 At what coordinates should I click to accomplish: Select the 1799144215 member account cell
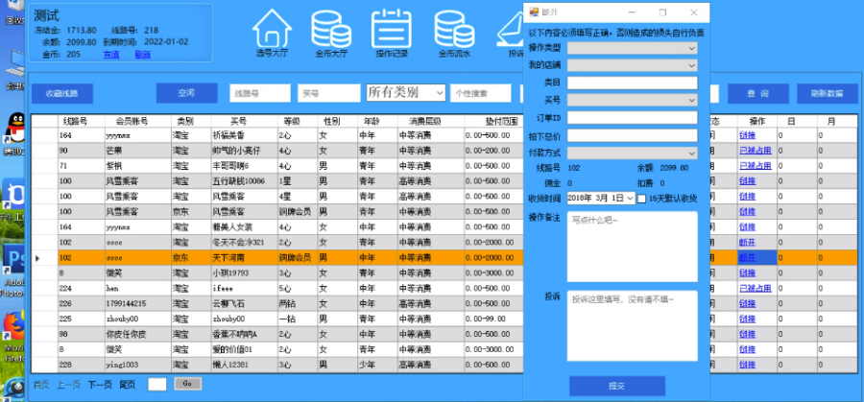137,303
